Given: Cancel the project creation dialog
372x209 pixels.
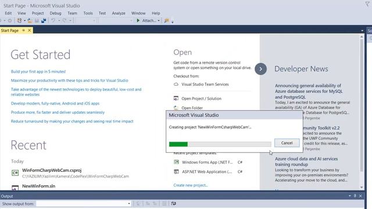Looking at the screenshot, I should pyautogui.click(x=287, y=143).
